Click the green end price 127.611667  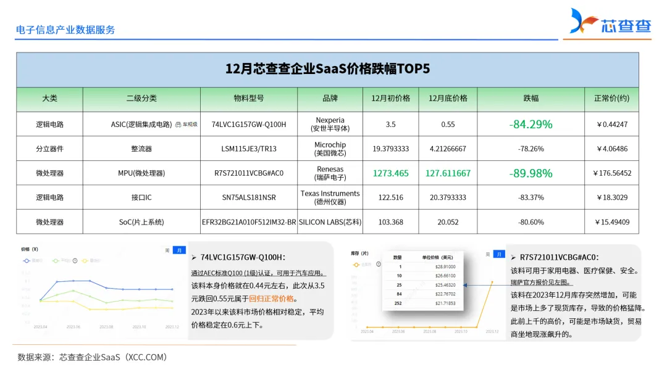tap(448, 173)
